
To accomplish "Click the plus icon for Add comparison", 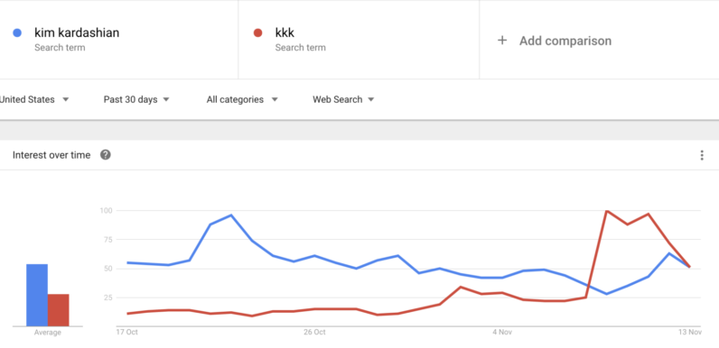I will [x=502, y=41].
